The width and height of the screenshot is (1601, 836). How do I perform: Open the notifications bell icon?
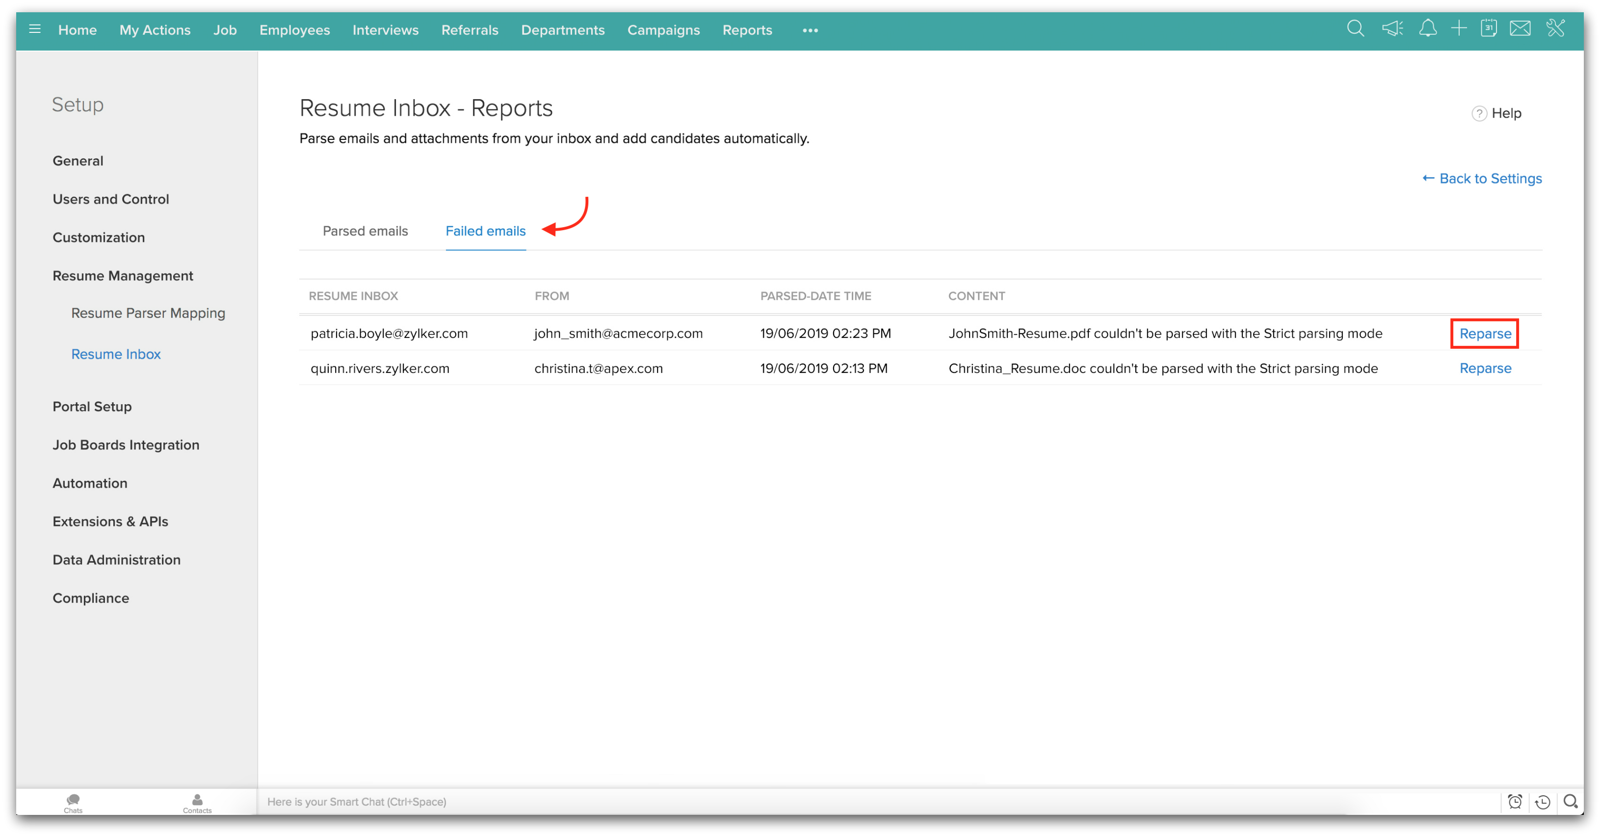(x=1428, y=28)
